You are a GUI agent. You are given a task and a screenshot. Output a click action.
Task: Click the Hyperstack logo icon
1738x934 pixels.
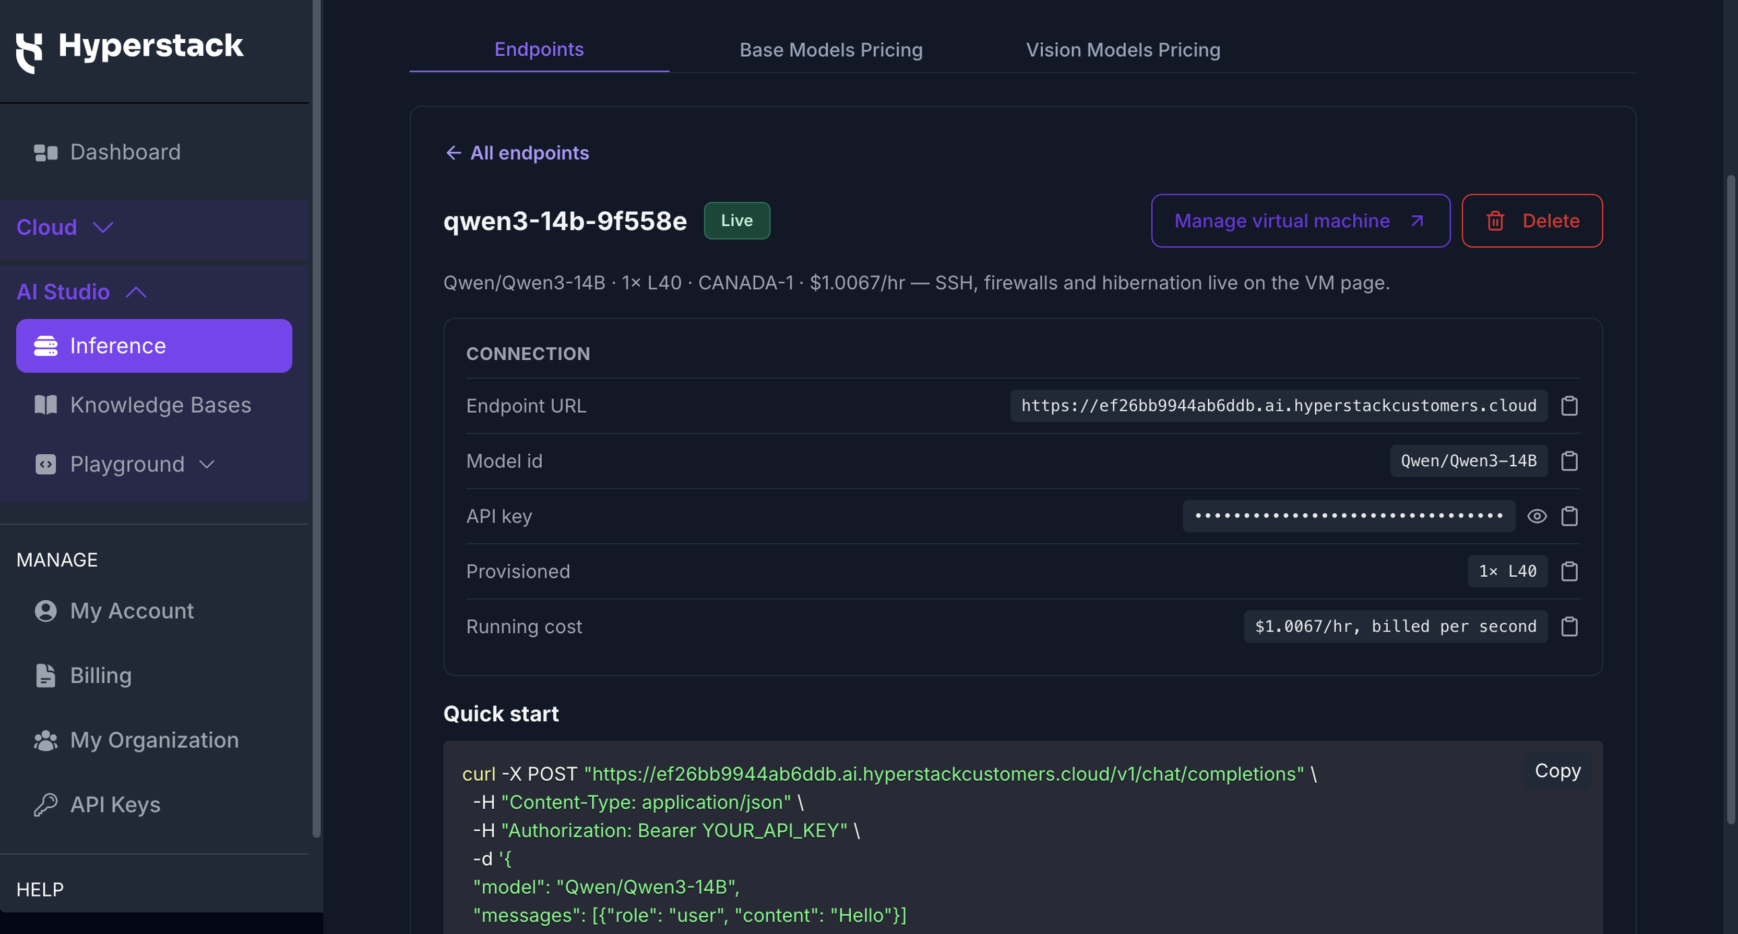[x=29, y=53]
